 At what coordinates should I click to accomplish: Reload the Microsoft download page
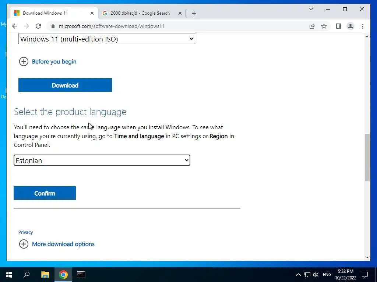click(x=38, y=26)
